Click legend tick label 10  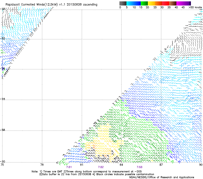click(x=134, y=7)
